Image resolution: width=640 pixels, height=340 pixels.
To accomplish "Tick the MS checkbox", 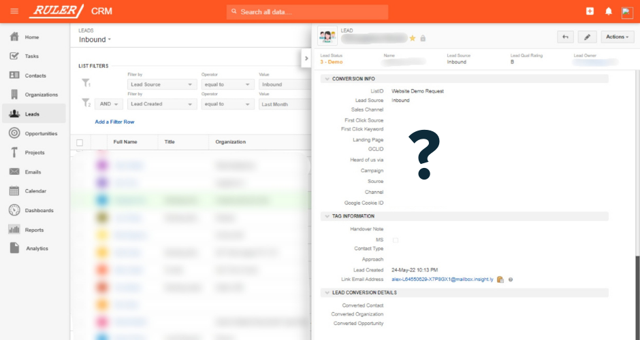I will [x=395, y=241].
